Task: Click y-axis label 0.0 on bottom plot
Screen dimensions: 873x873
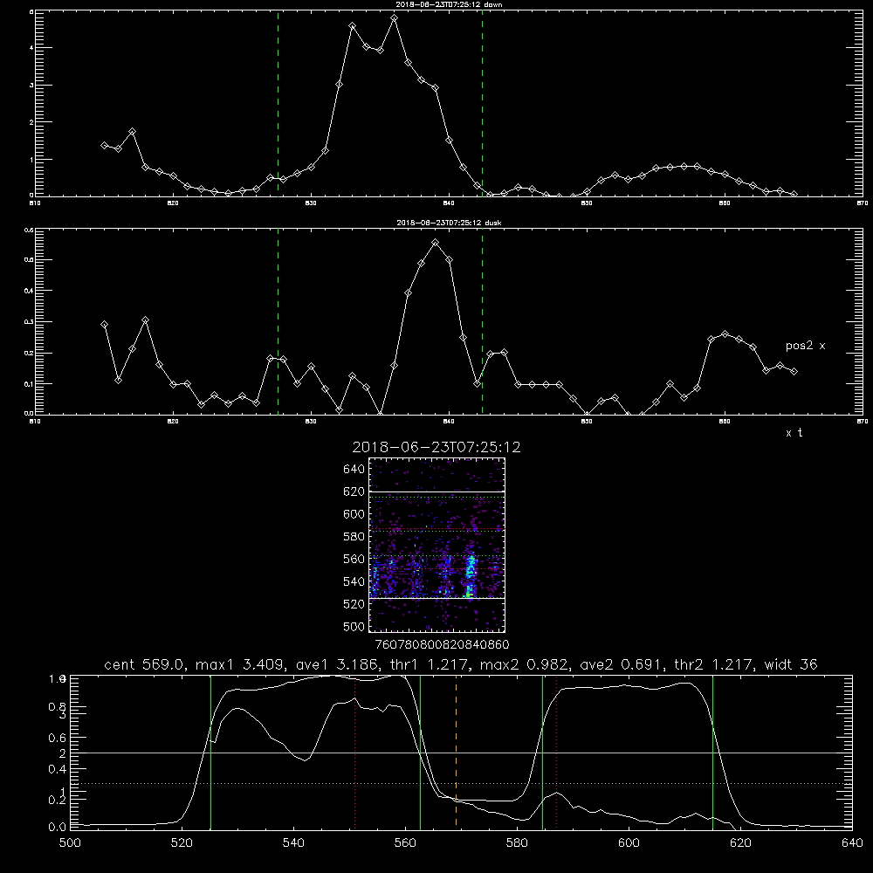Action: [x=58, y=828]
